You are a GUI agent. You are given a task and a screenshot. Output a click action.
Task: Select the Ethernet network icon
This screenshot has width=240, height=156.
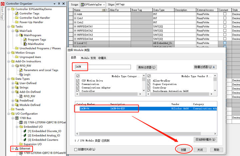pos(17,148)
